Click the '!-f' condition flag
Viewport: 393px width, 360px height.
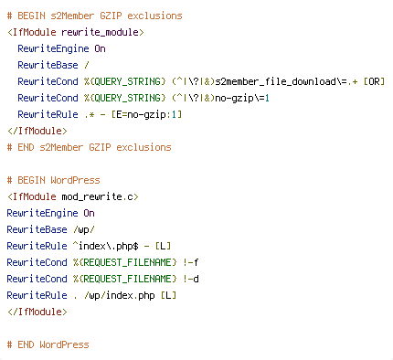[x=191, y=262]
